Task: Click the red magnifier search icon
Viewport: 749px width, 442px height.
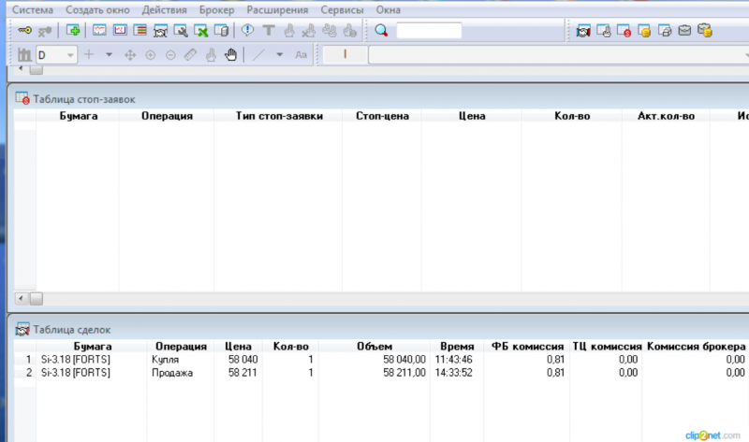Action: pyautogui.click(x=381, y=31)
